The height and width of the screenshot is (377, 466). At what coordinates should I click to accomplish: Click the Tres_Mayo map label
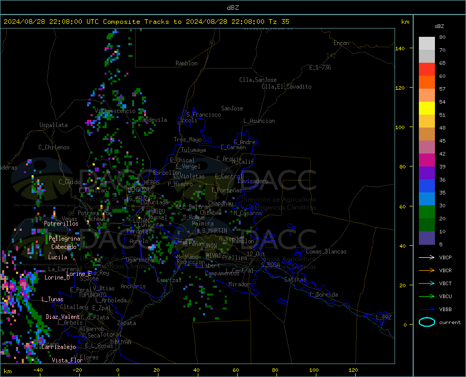[187, 139]
